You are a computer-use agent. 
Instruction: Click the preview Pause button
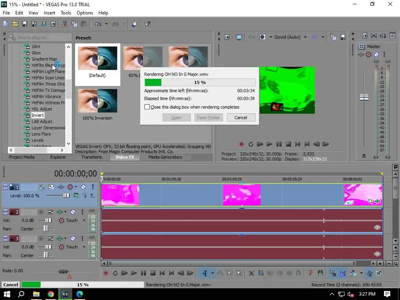[x=279, y=144]
